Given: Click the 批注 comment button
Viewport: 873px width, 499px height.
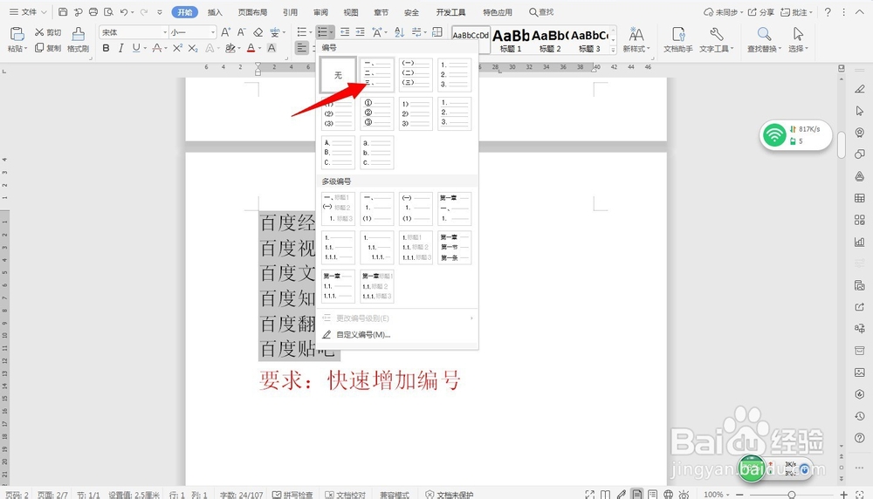Looking at the screenshot, I should point(796,11).
